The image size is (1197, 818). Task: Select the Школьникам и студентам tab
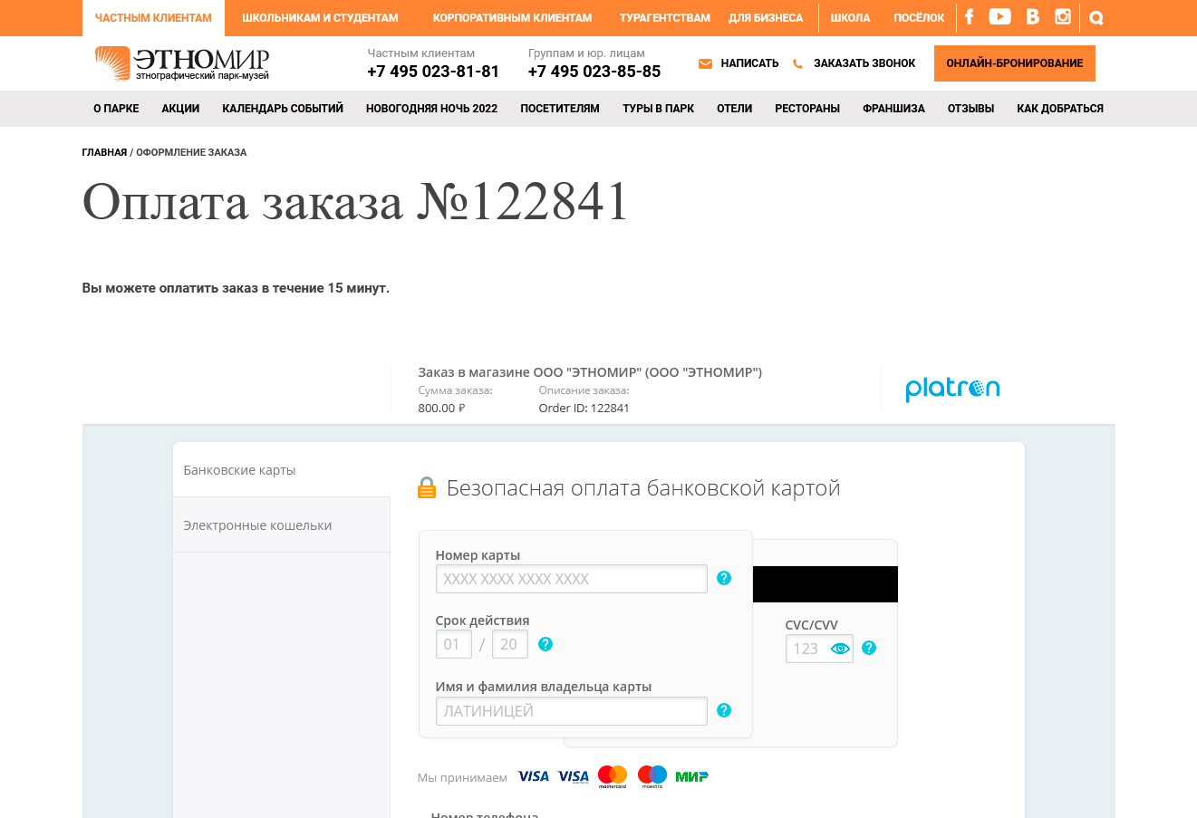coord(320,18)
